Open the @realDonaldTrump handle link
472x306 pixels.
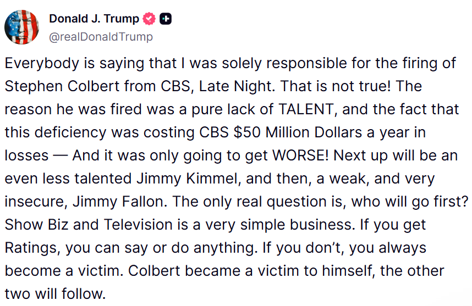pos(101,37)
